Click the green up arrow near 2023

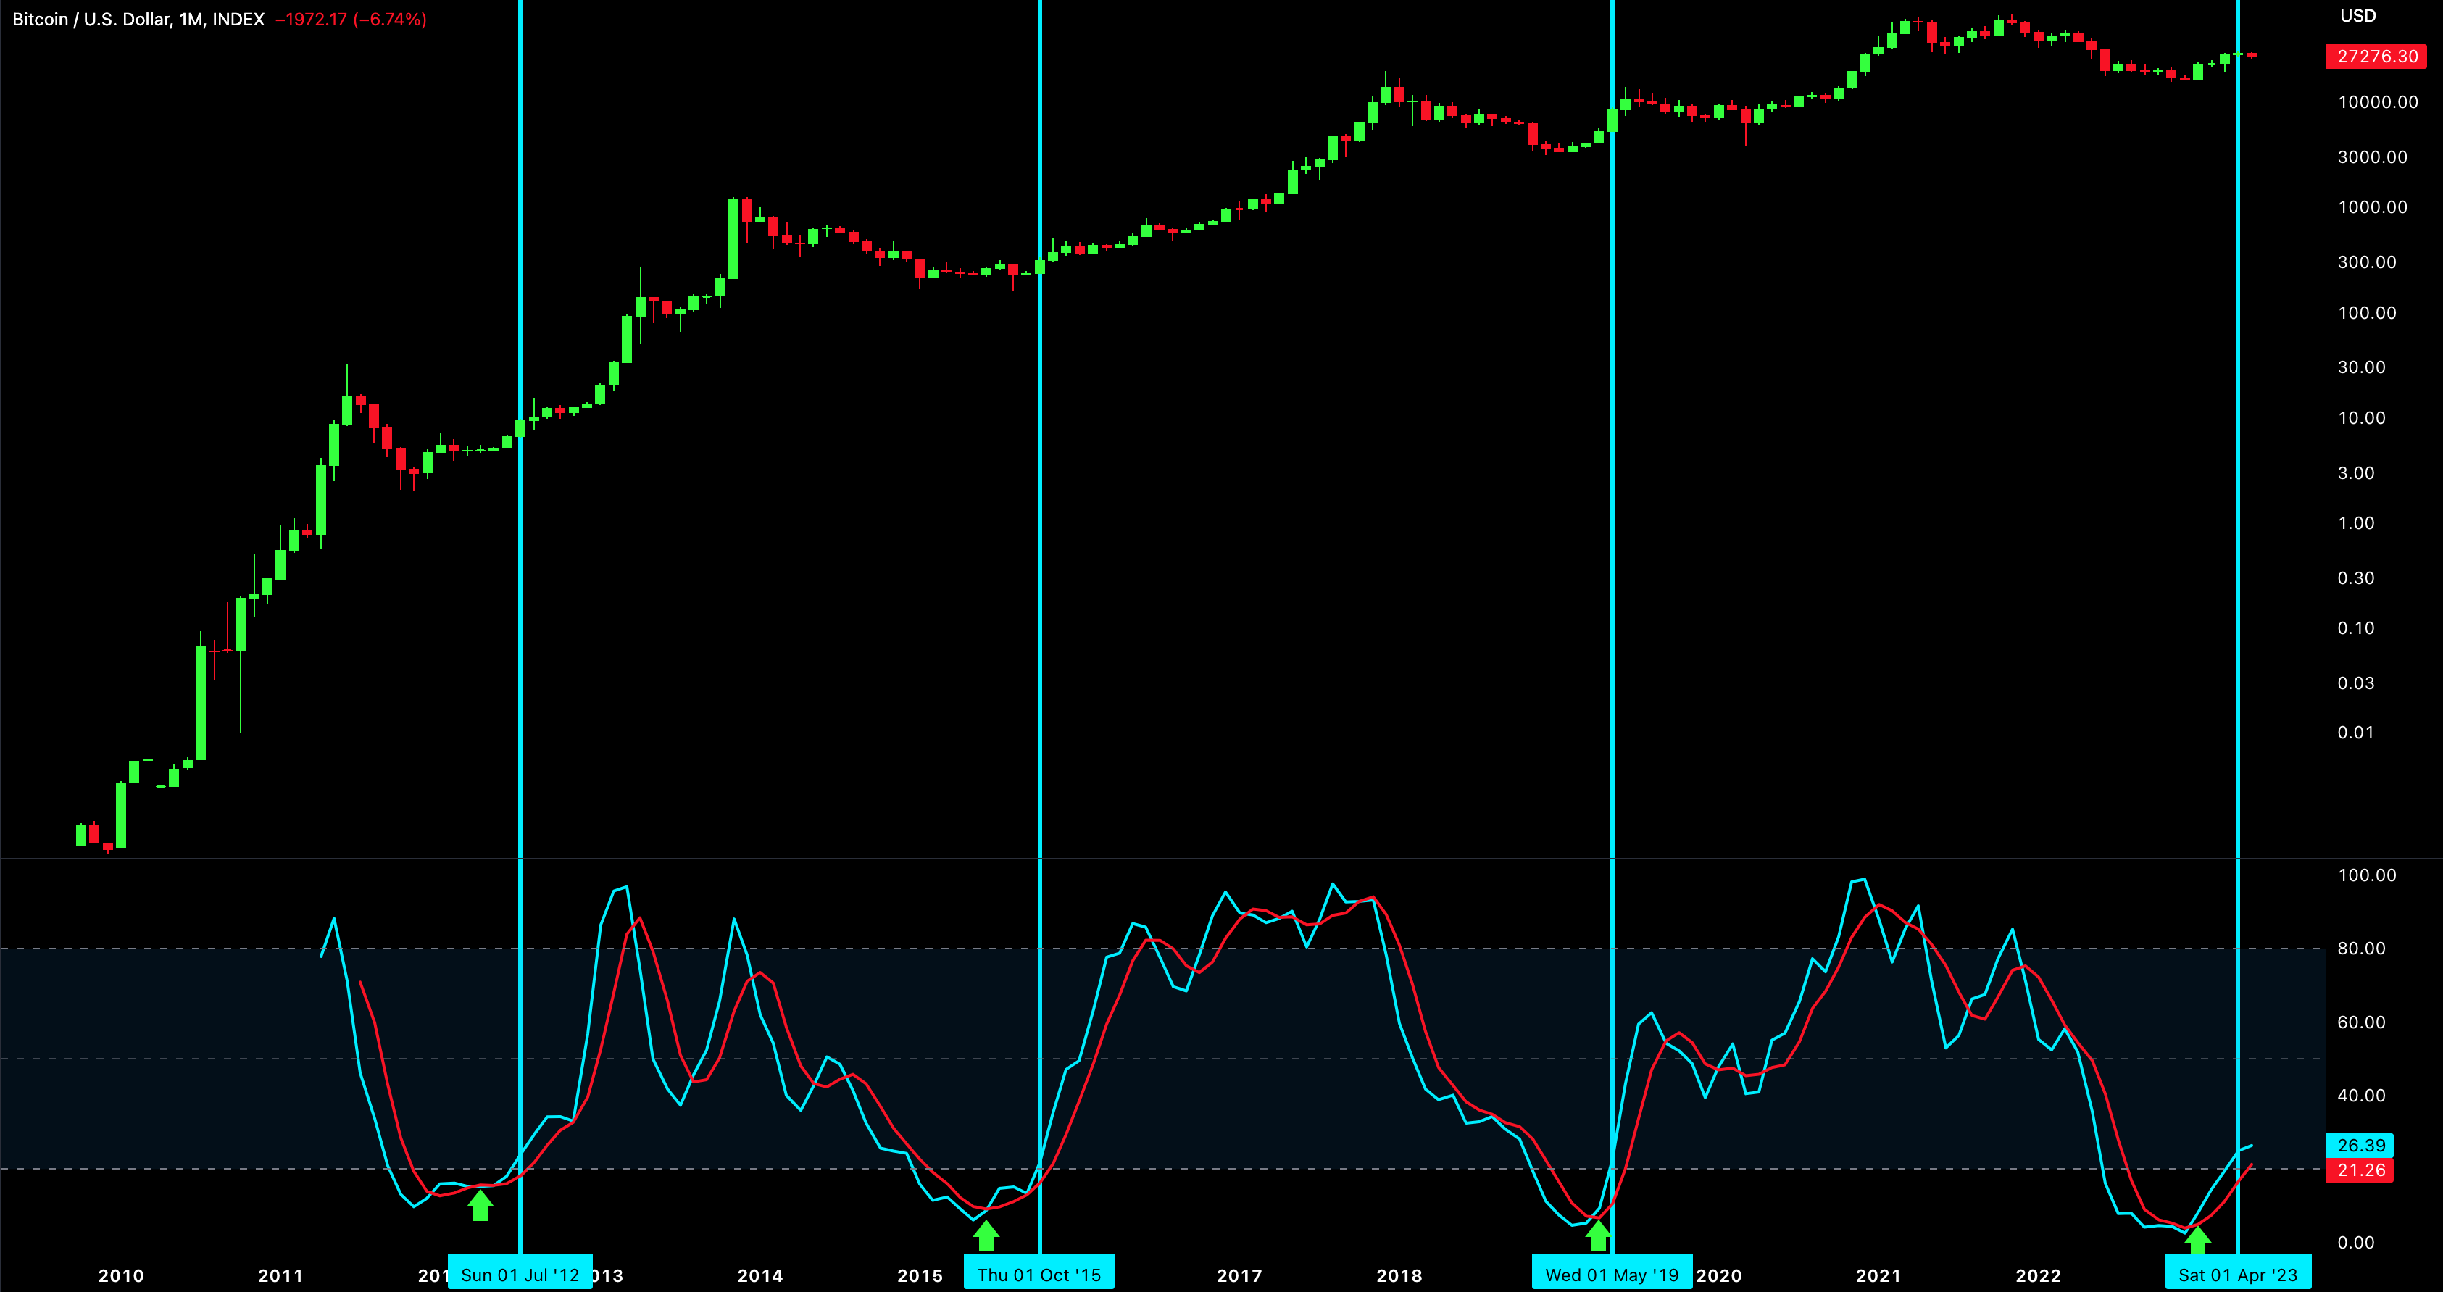tap(2198, 1240)
